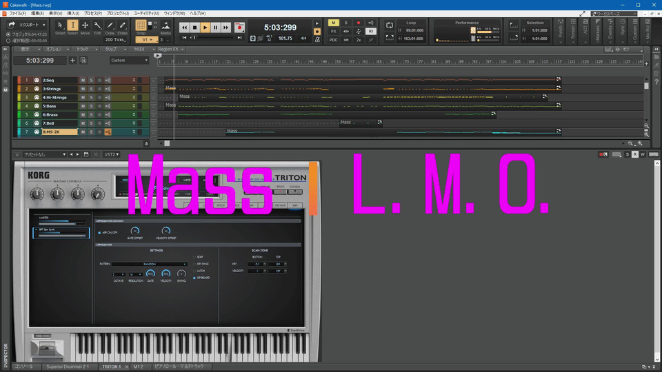The height and width of the screenshot is (372, 662).
Task: Choose the Move tool
Action: tap(85, 27)
